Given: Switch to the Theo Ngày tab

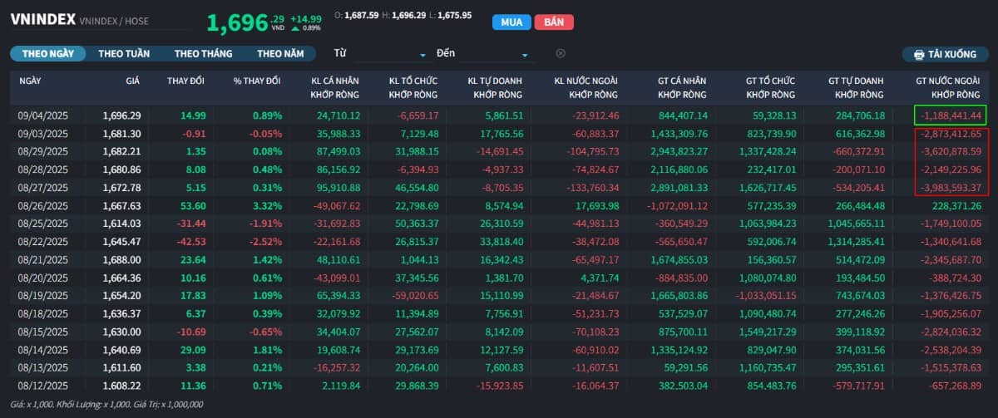Looking at the screenshot, I should coord(48,53).
